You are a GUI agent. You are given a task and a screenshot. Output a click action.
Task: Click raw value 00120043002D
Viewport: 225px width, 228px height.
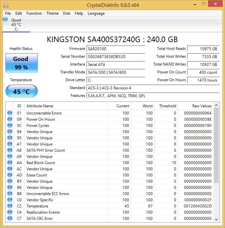click(x=198, y=206)
